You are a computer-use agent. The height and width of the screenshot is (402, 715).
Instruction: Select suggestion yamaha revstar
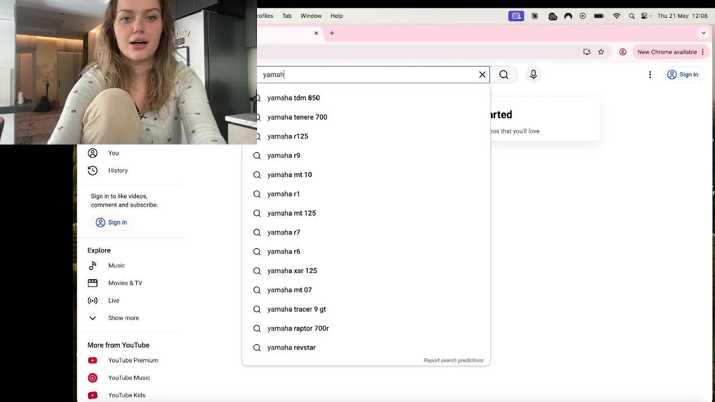[x=366, y=347]
